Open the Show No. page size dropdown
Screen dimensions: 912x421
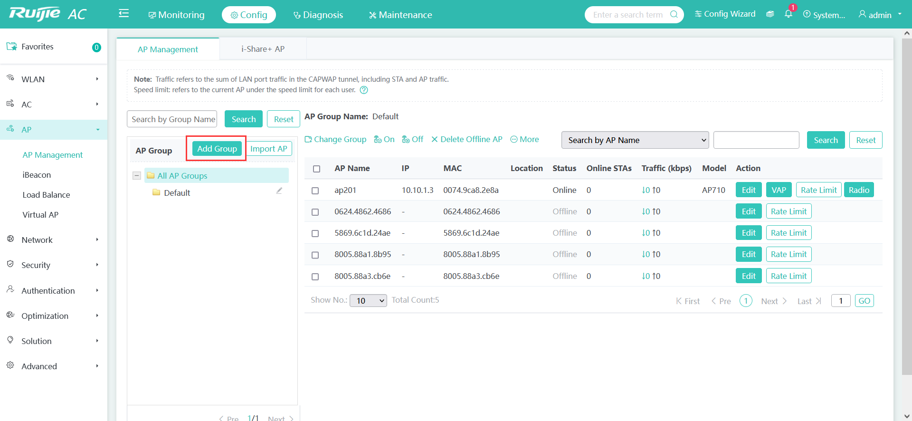(368, 300)
